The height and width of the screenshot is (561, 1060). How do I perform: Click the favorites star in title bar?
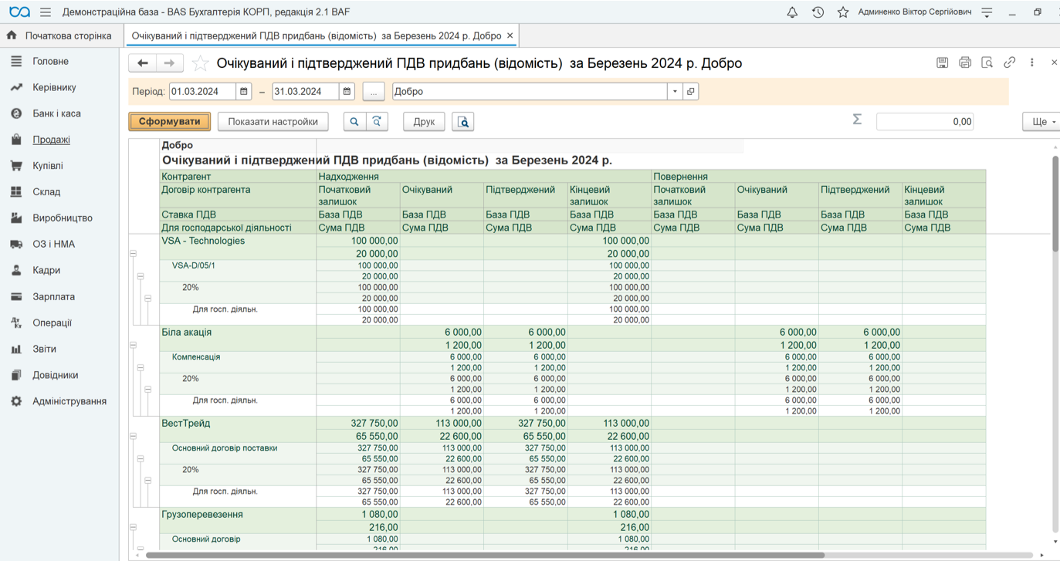843,12
